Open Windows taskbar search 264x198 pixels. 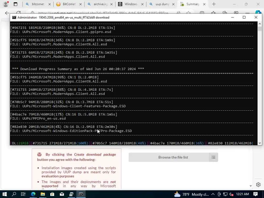[14, 194]
